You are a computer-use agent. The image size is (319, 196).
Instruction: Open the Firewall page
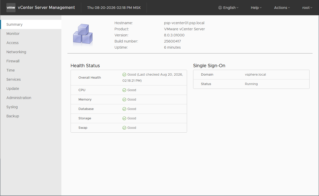31,61
